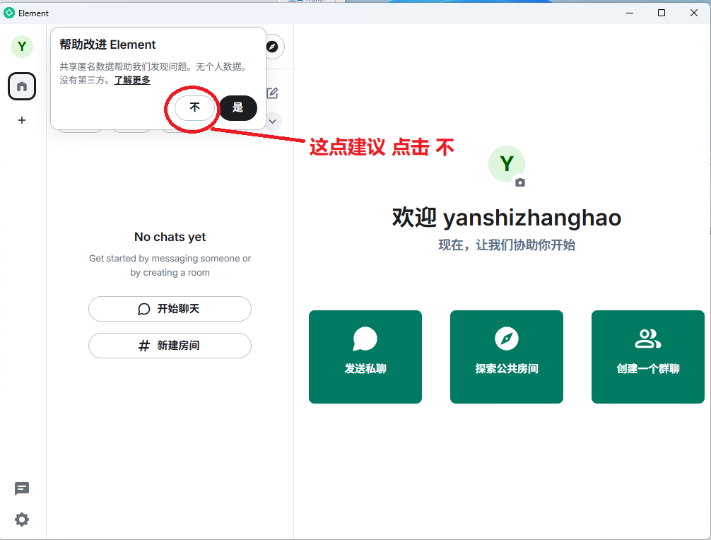
Task: Open the 了解更多 link
Action: (132, 81)
